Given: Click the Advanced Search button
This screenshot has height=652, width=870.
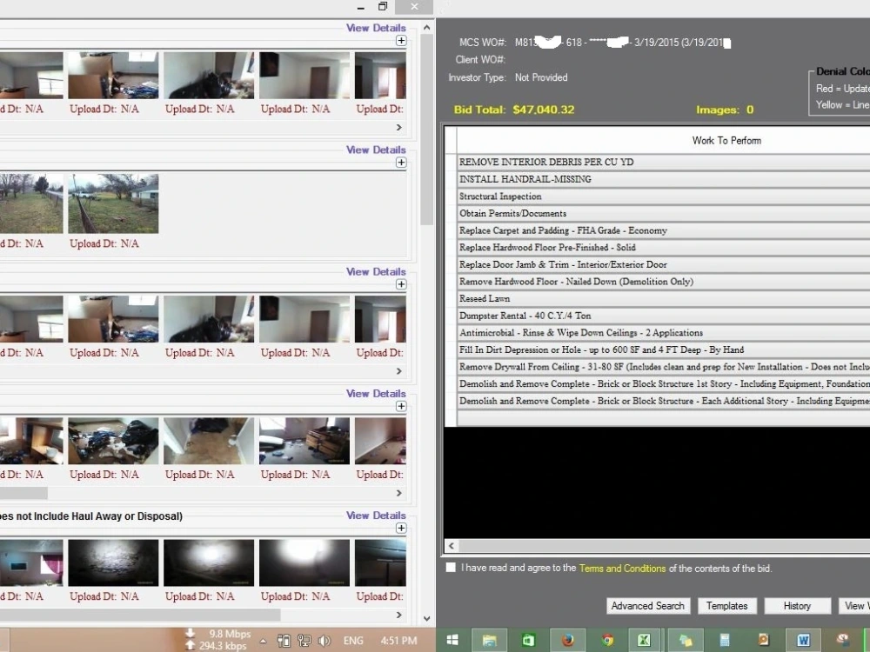Looking at the screenshot, I should tap(647, 606).
